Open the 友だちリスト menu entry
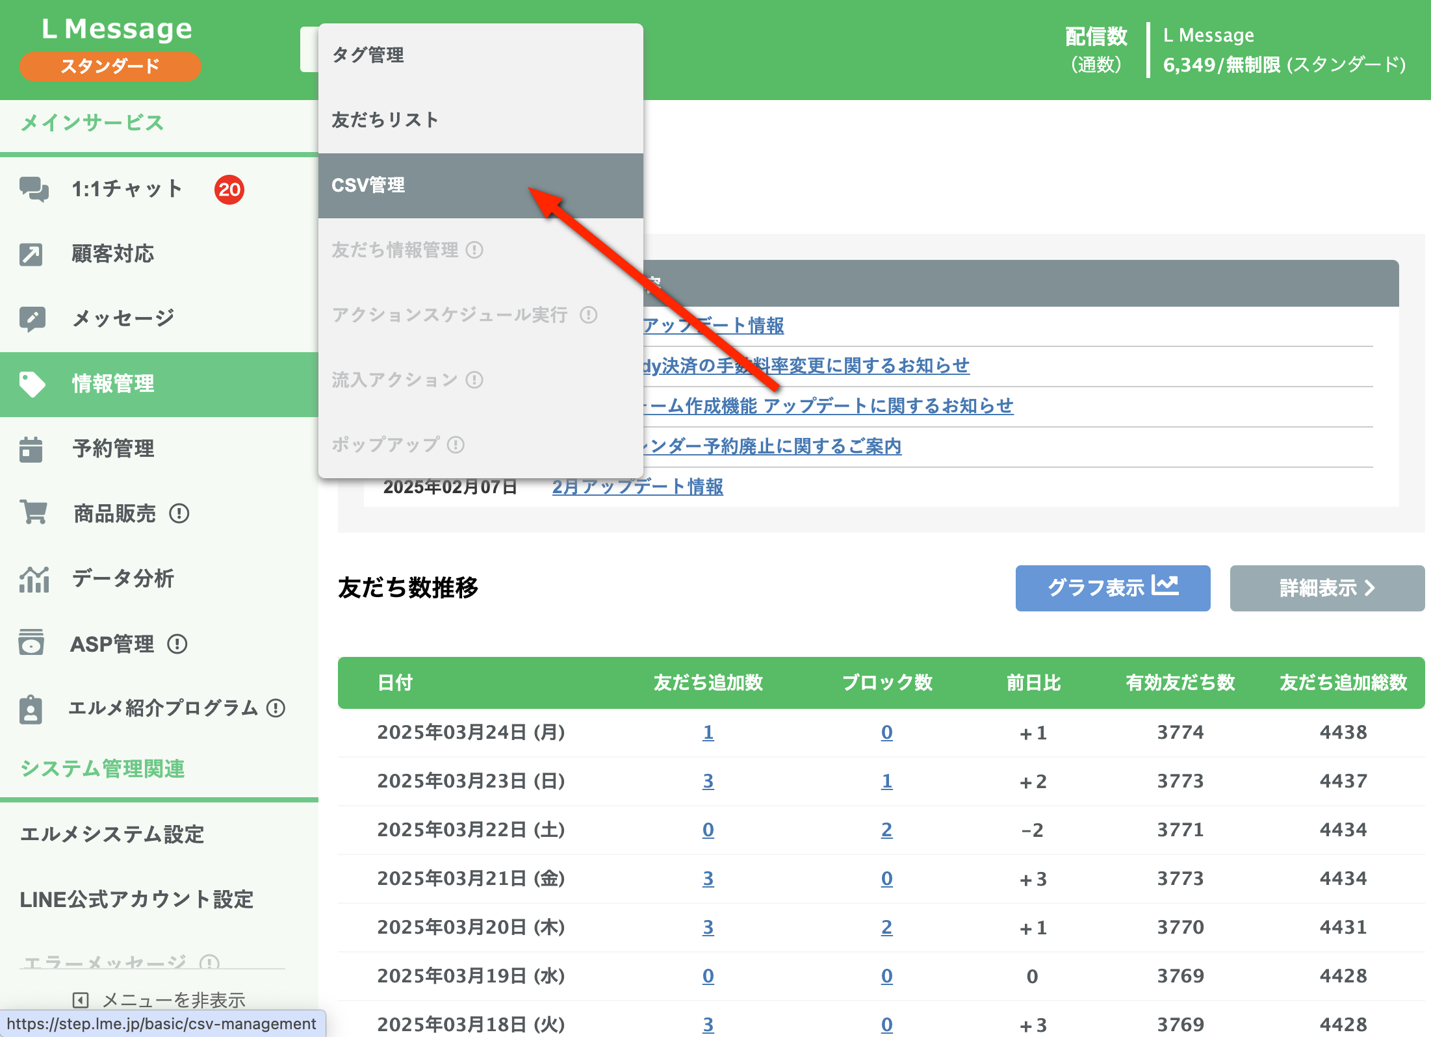The height and width of the screenshot is (1037, 1431). tap(385, 119)
